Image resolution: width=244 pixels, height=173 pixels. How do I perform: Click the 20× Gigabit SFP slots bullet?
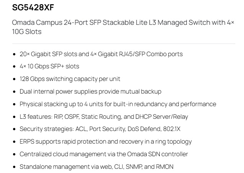(101, 54)
